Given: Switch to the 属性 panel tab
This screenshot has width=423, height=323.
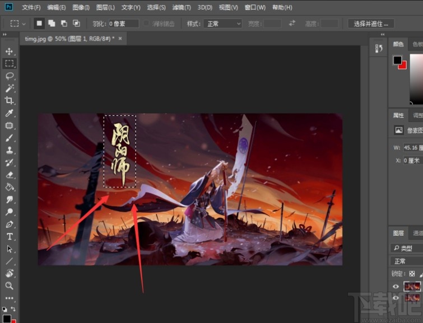Looking at the screenshot, I should click(x=398, y=115).
